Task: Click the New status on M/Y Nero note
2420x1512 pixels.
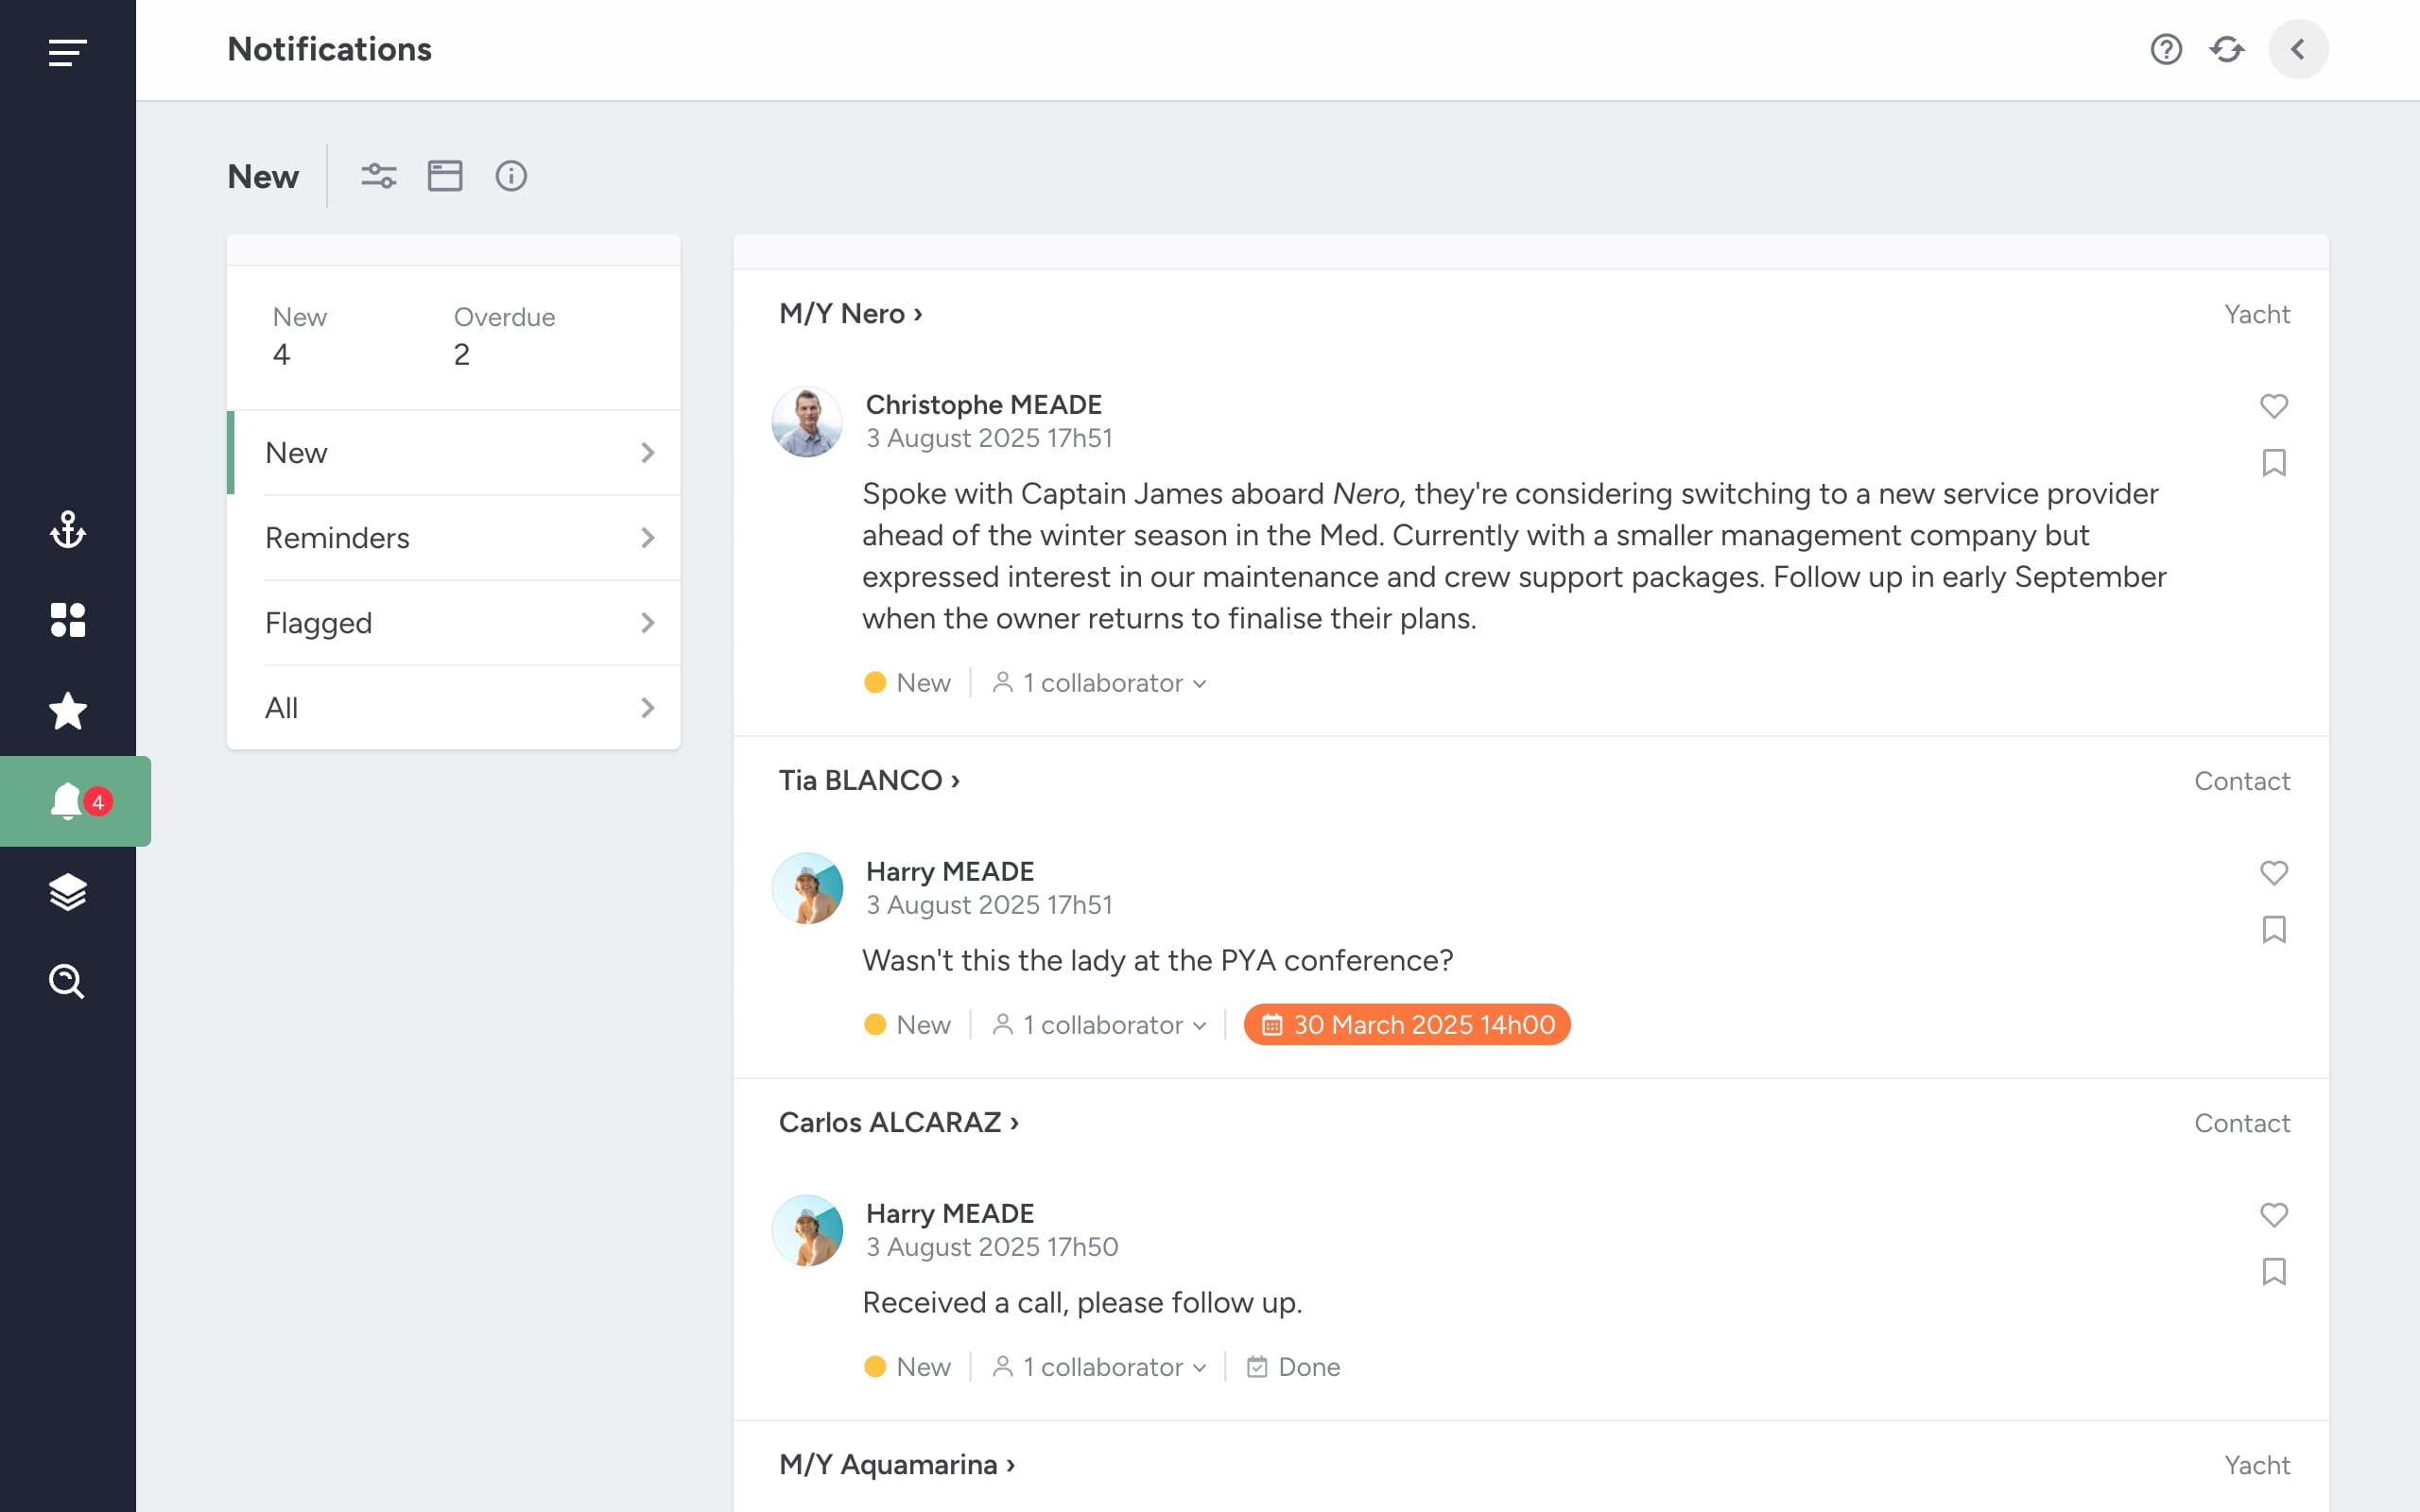Action: (907, 683)
